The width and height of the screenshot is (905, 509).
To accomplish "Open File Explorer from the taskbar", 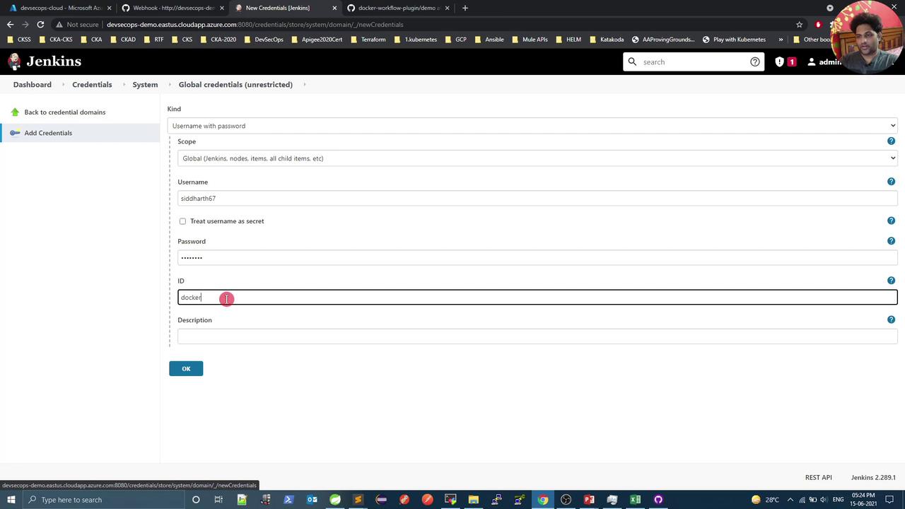I will click(474, 500).
